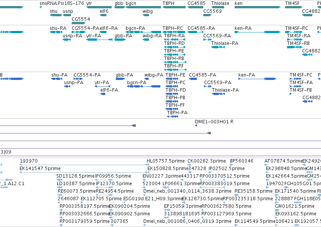The image size is (321, 227).
Task: Click the CG5569 gene label
Action: click(212, 11)
